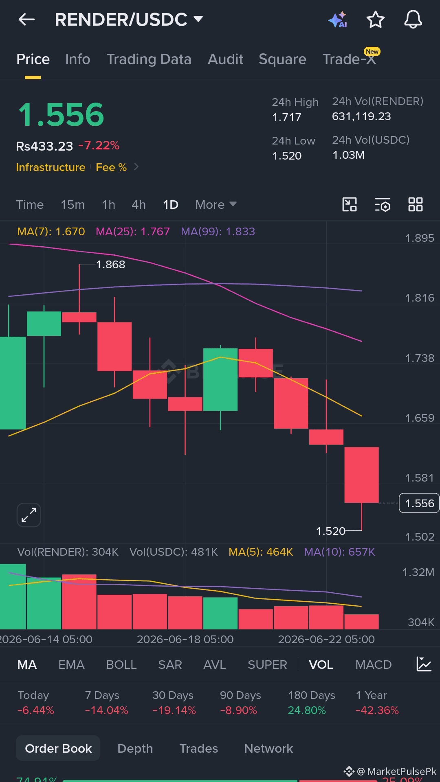Toggle the AVL indicator
This screenshot has width=440, height=782.
tap(215, 665)
